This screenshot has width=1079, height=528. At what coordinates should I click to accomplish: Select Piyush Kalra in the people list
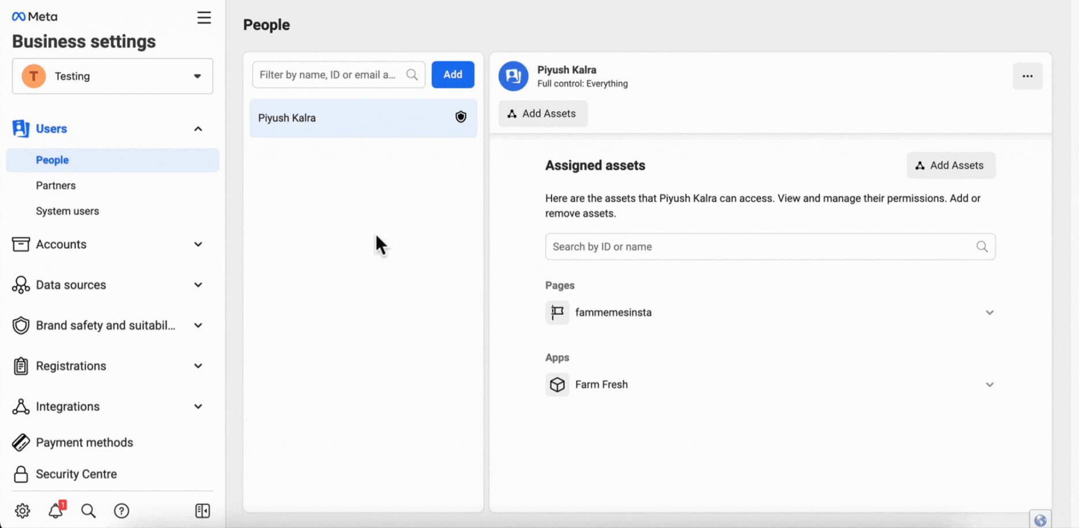[x=363, y=118]
